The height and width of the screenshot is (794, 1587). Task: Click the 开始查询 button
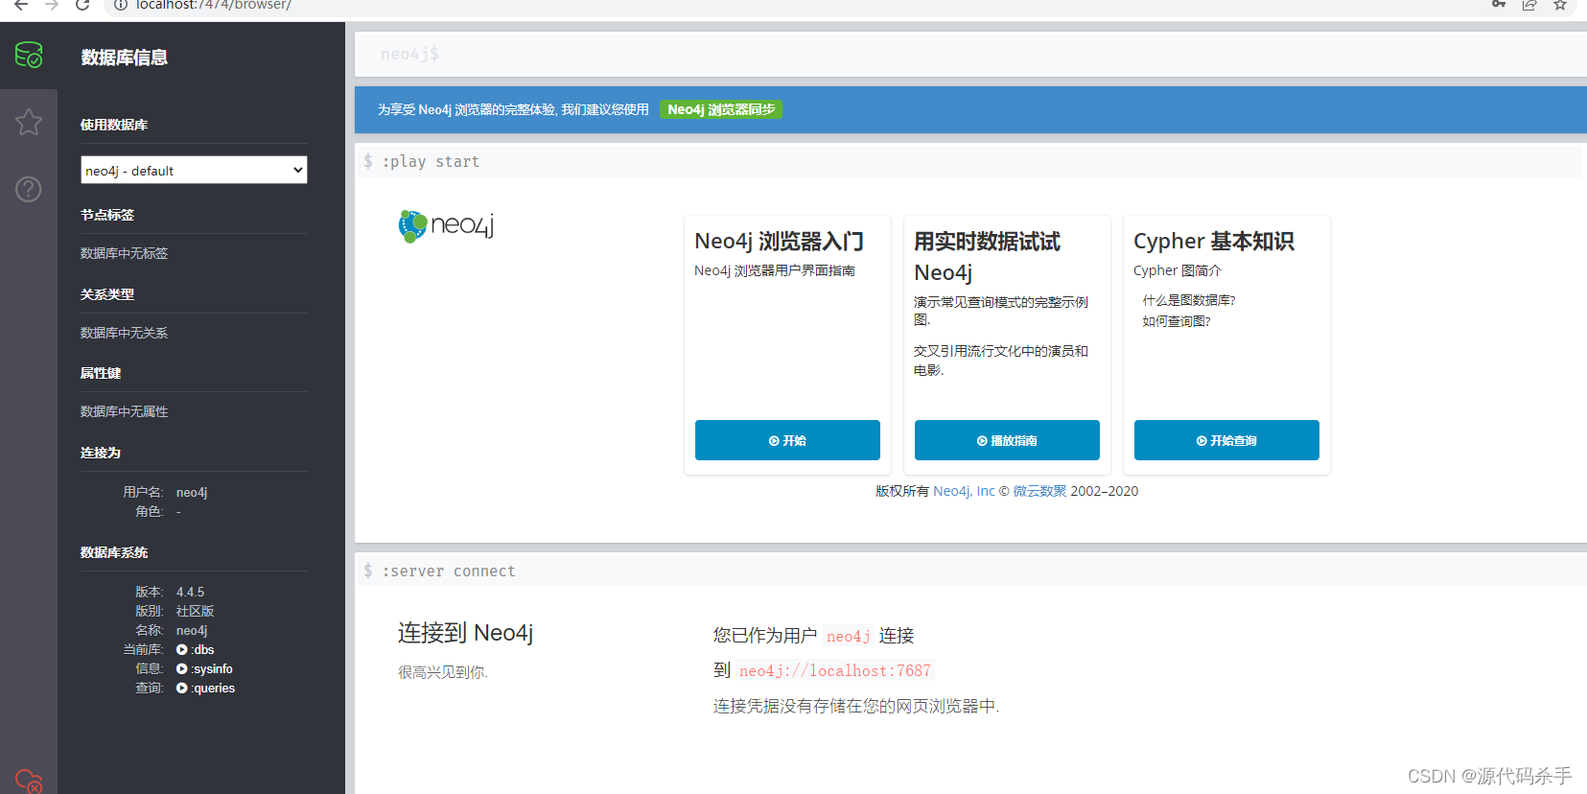point(1226,440)
